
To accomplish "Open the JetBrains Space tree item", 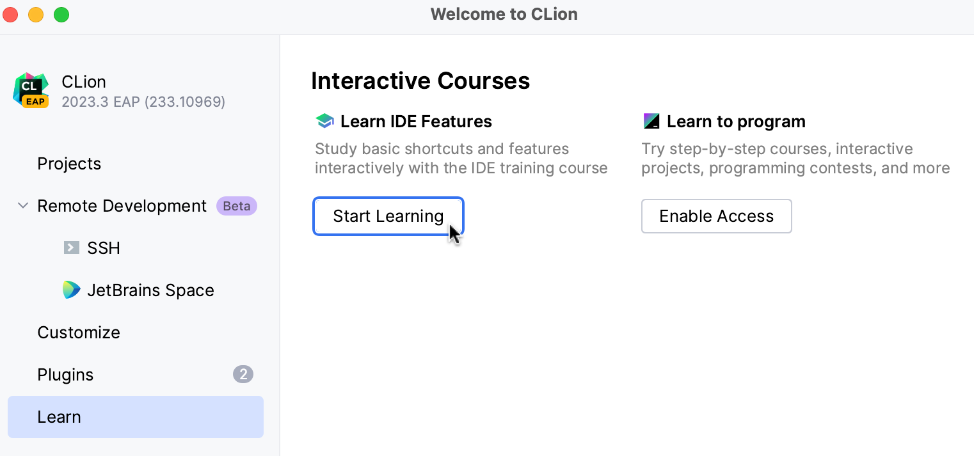I will [x=150, y=290].
